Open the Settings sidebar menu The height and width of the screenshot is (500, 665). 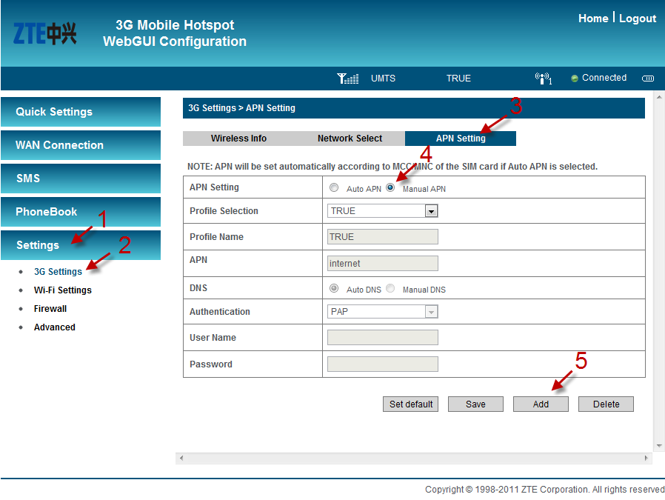(80, 245)
